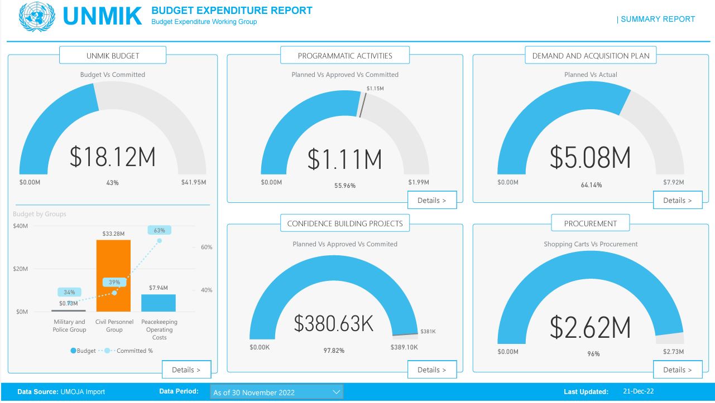
Task: Click the 43% budget percentage label
Action: pos(112,183)
